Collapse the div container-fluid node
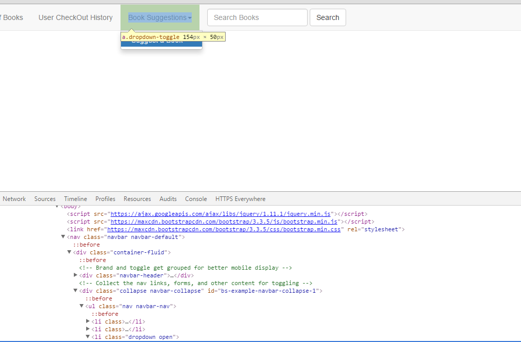Image resolution: width=521 pixels, height=342 pixels. [69, 252]
